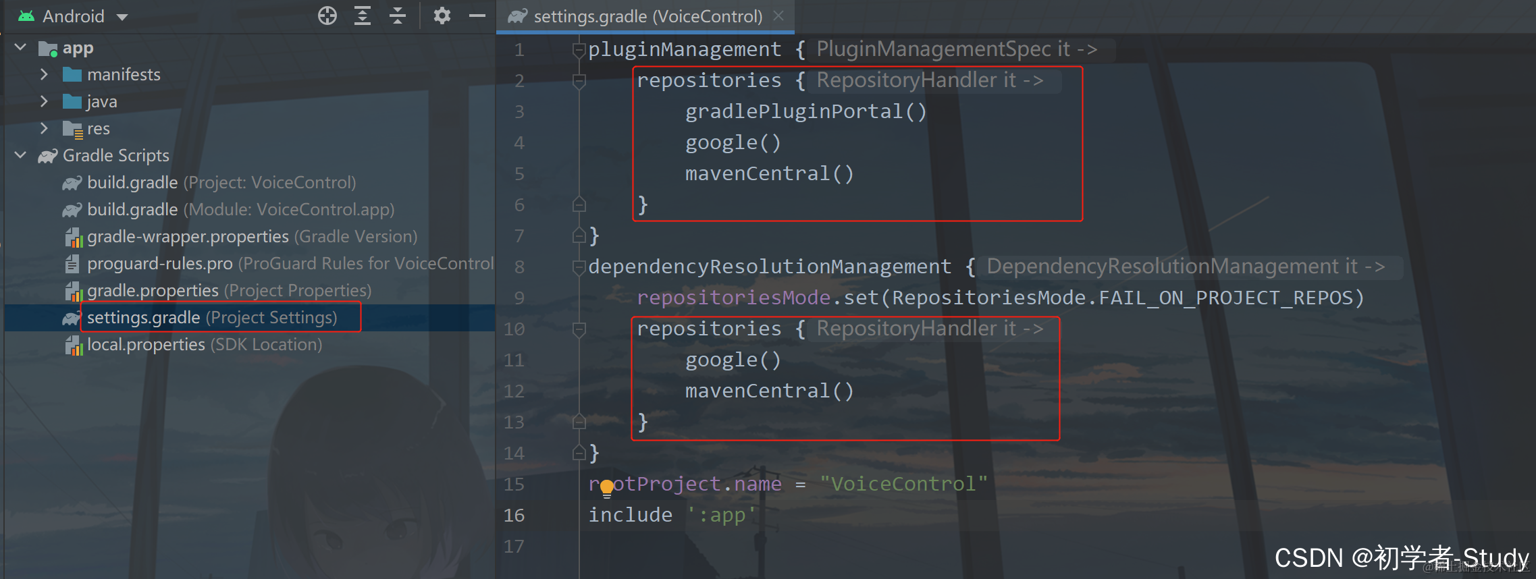Open the project panel gear options

point(442,16)
